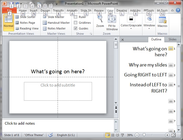Go to previous slide double arrow

[x=116, y=108]
